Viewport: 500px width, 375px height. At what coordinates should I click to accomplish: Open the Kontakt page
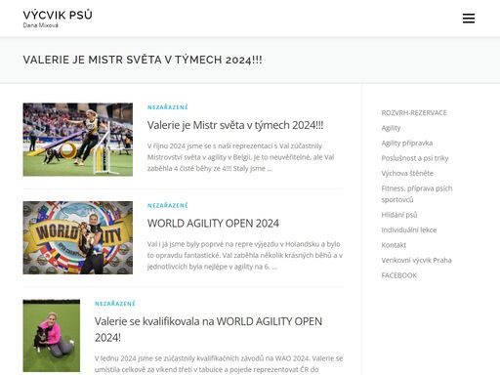[x=394, y=245]
